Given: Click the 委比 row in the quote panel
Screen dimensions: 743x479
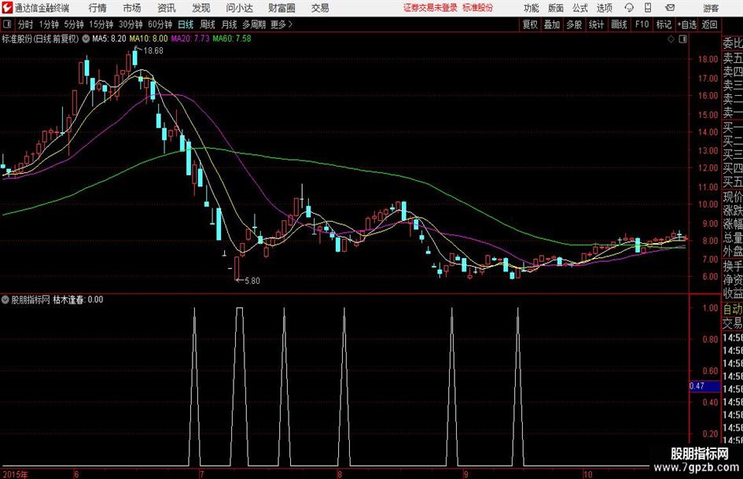Looking at the screenshot, I should click(733, 43).
